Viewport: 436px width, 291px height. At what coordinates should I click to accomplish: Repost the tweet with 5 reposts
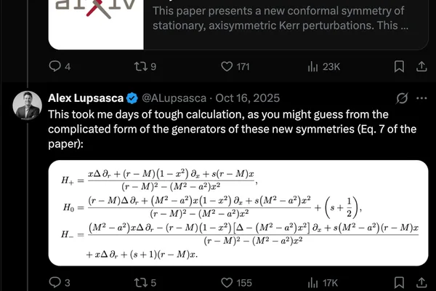tap(145, 283)
